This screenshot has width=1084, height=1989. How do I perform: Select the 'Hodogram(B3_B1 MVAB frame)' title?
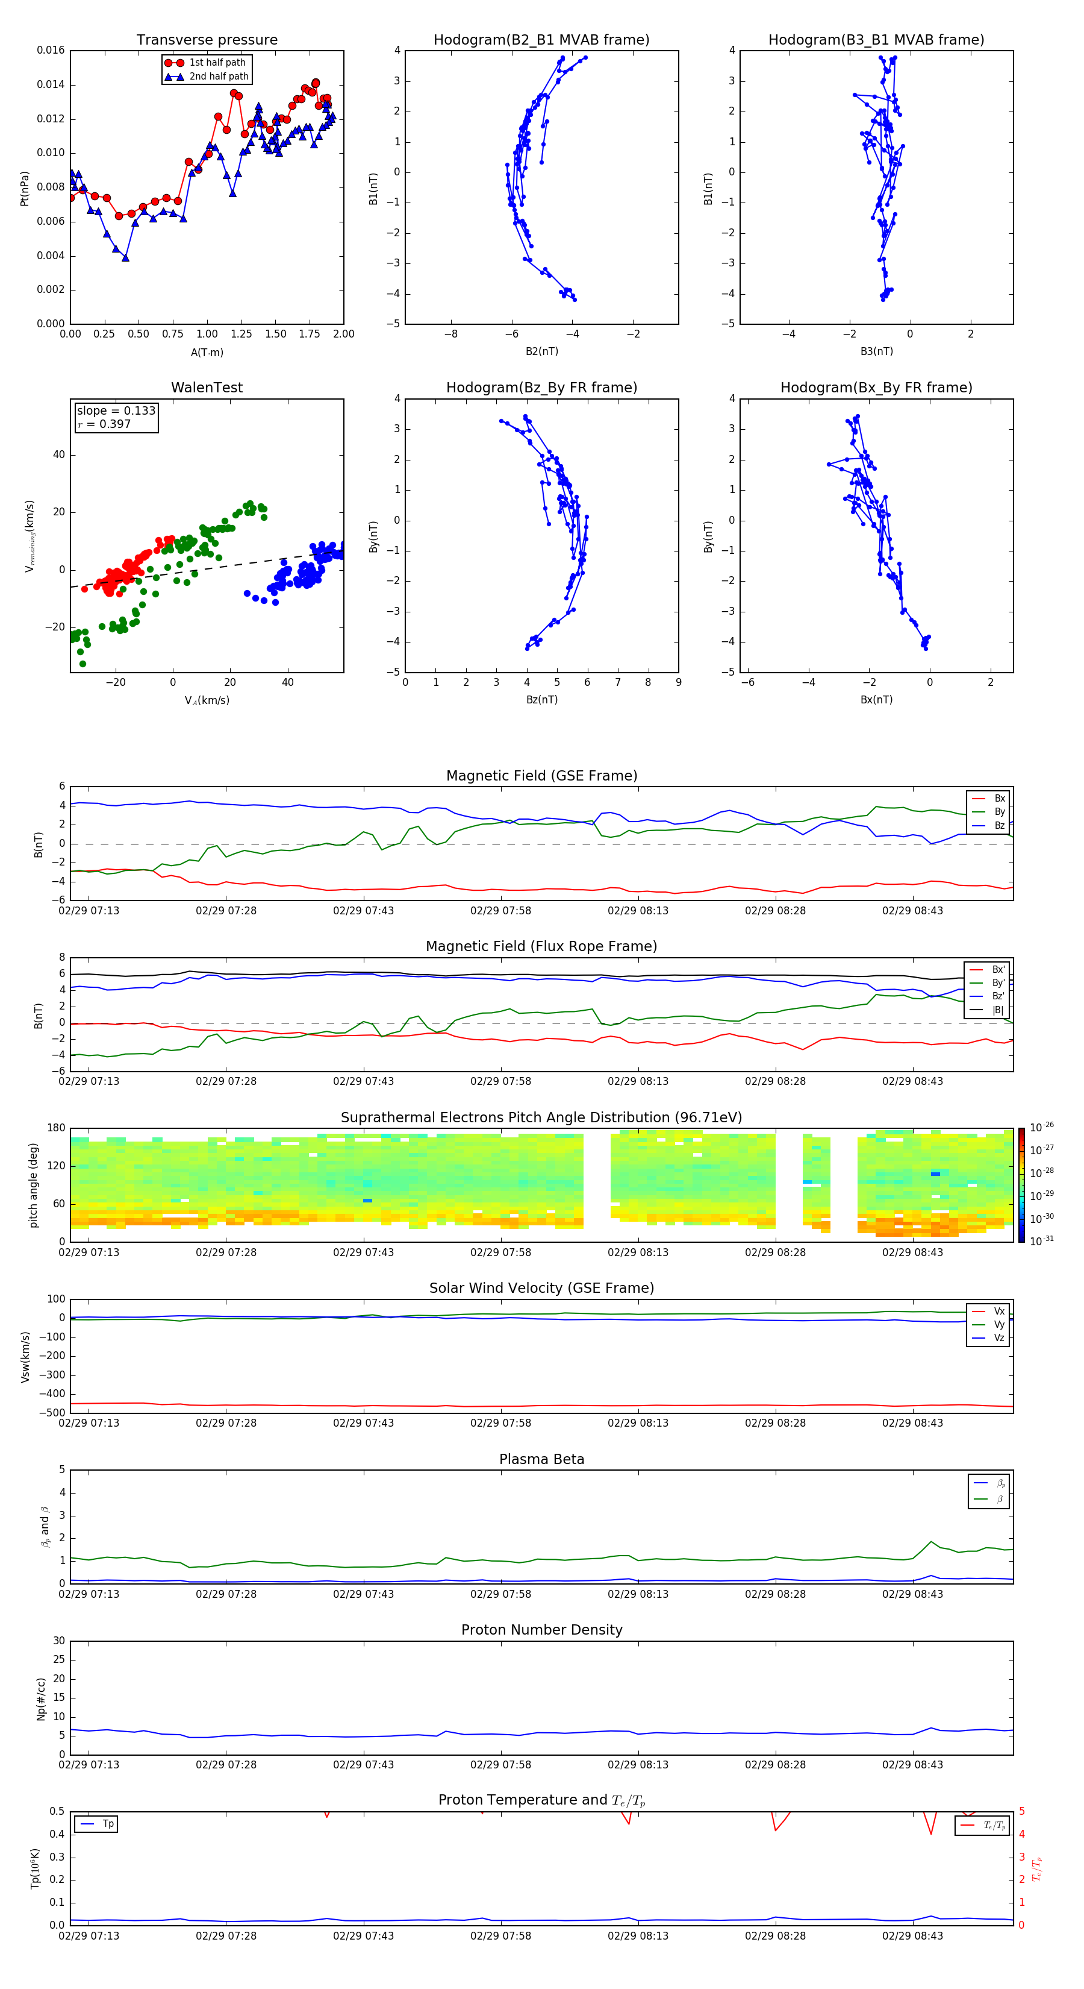[876, 40]
